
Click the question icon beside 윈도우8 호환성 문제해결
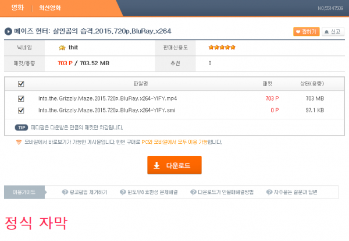click(x=123, y=192)
